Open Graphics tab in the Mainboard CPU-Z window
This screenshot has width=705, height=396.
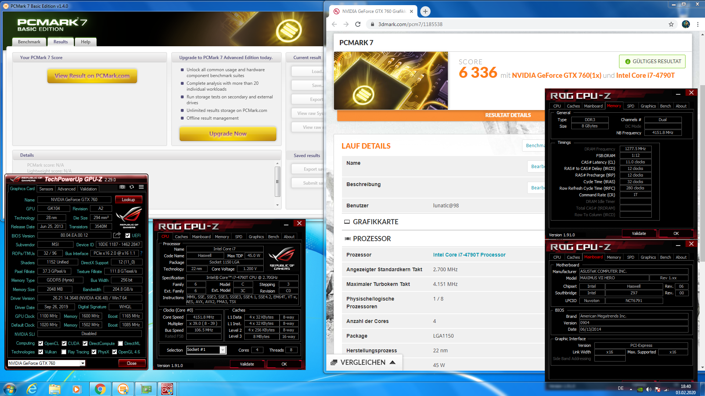point(648,257)
